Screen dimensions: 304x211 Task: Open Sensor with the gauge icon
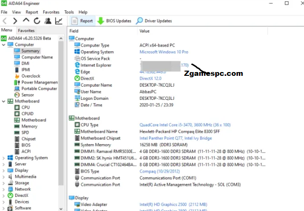pyautogui.click(x=17, y=95)
